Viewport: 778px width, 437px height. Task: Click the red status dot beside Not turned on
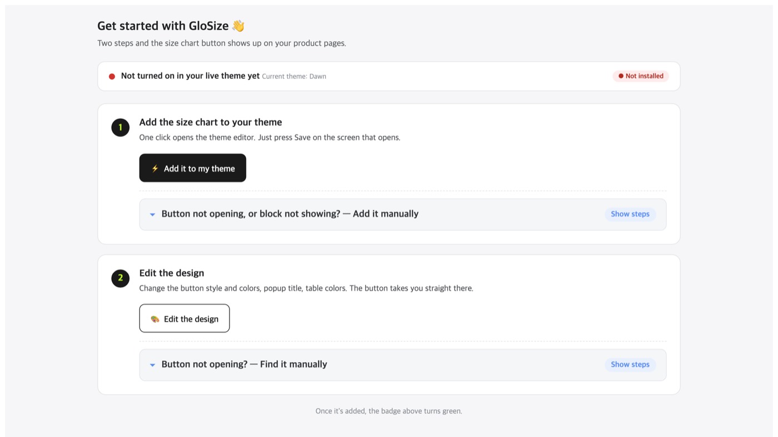(112, 76)
